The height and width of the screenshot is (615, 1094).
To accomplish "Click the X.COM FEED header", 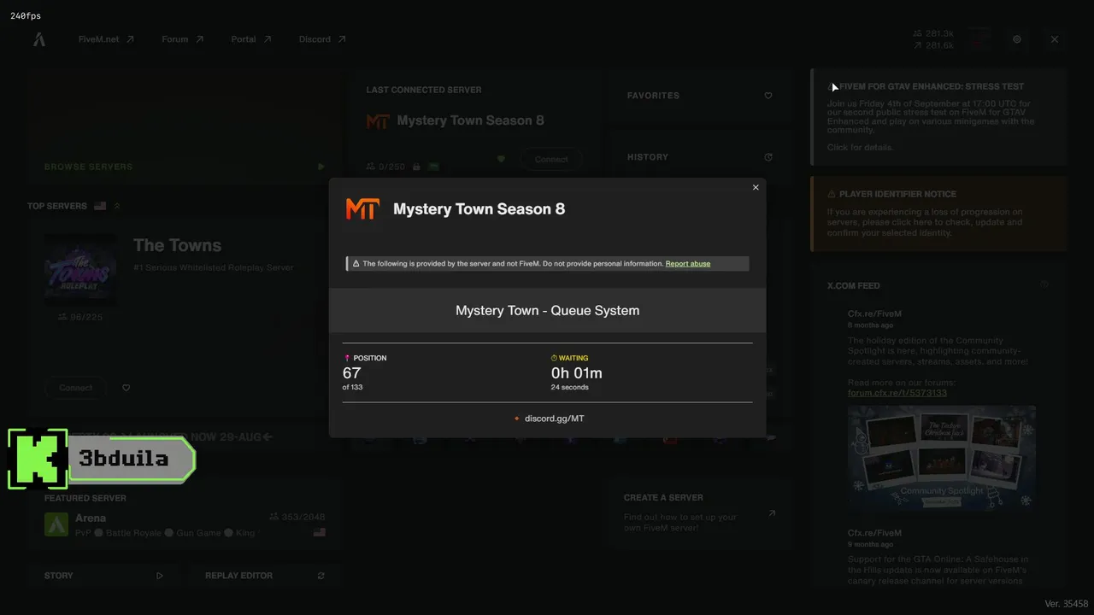I will [853, 285].
